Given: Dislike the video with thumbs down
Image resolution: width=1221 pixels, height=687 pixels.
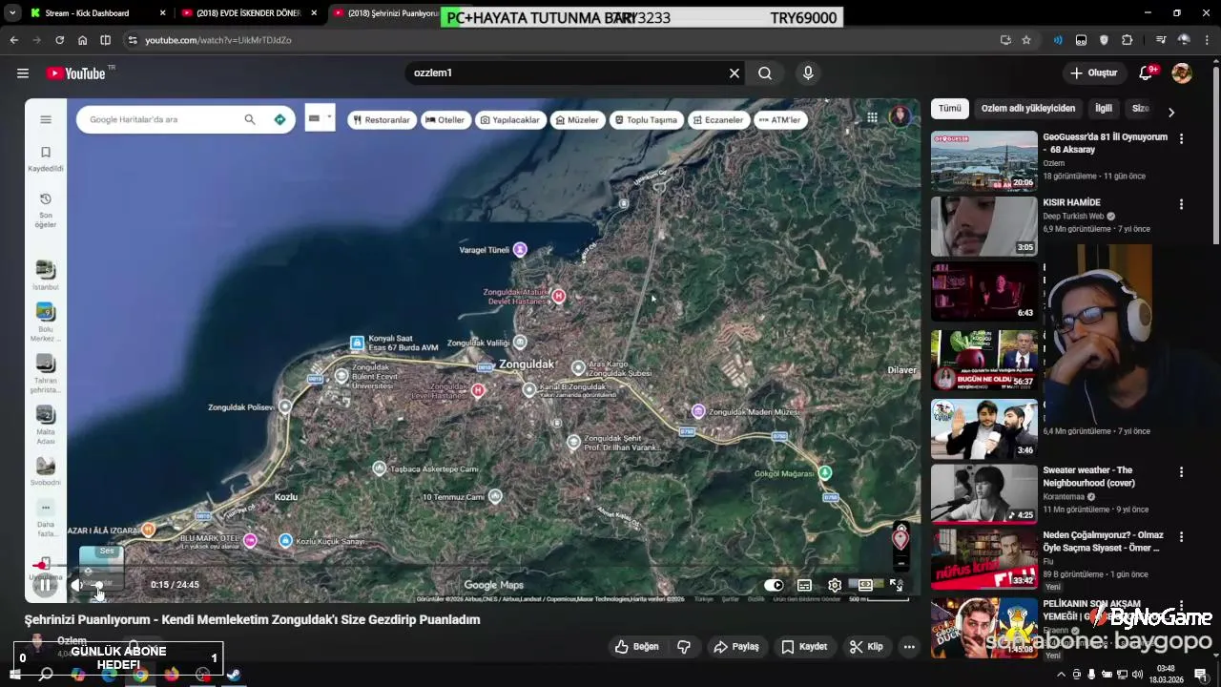Looking at the screenshot, I should coord(684,646).
